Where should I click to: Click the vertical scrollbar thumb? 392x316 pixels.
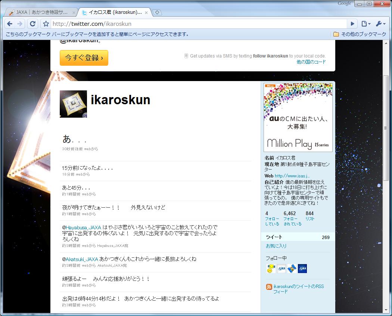point(386,128)
